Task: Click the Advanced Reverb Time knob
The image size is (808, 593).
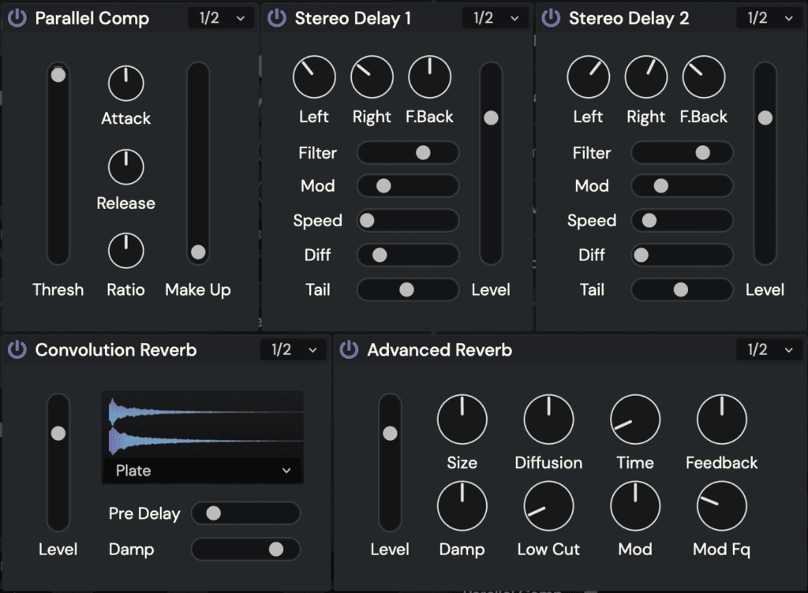Action: pyautogui.click(x=635, y=420)
